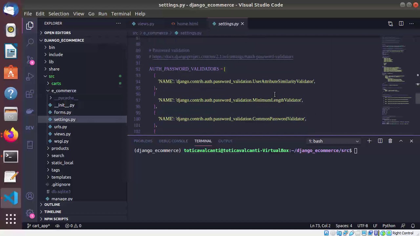Switch to the OUTPUT panel tab

pos(225,141)
